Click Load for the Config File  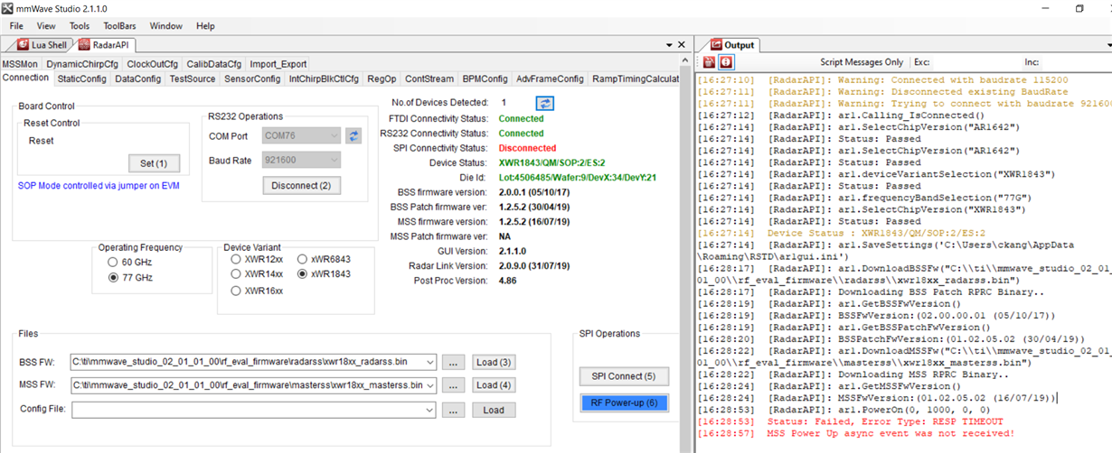494,410
